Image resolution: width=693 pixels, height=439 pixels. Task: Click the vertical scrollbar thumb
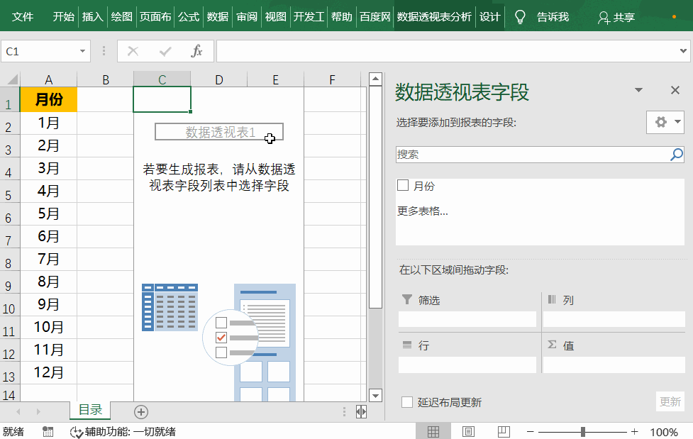[x=375, y=197]
